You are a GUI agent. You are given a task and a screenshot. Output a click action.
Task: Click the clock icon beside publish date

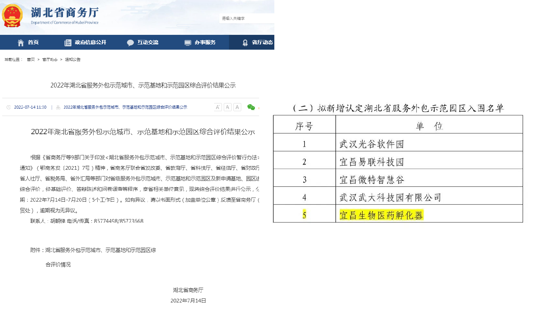(9, 107)
